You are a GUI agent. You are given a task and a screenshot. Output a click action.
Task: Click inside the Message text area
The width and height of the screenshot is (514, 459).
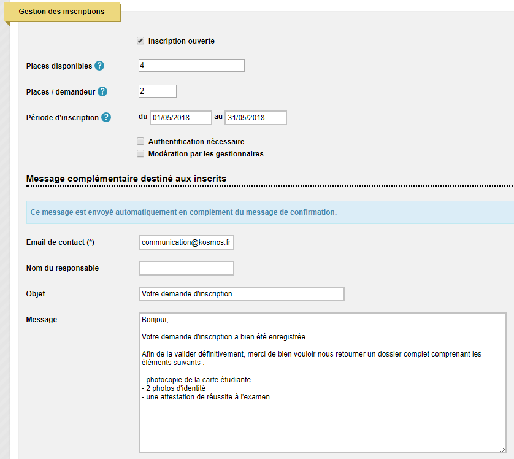coord(323,383)
